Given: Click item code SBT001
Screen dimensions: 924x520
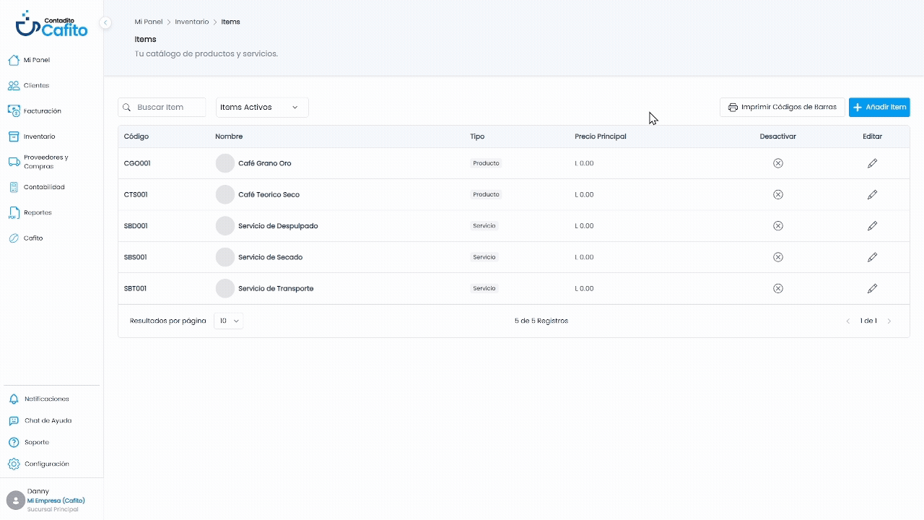Looking at the screenshot, I should (x=135, y=288).
